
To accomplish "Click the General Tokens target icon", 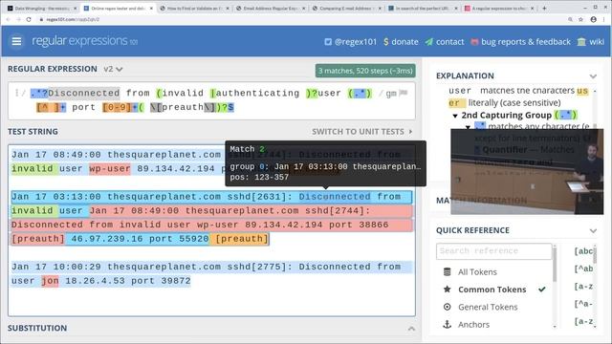I will click(x=448, y=307).
